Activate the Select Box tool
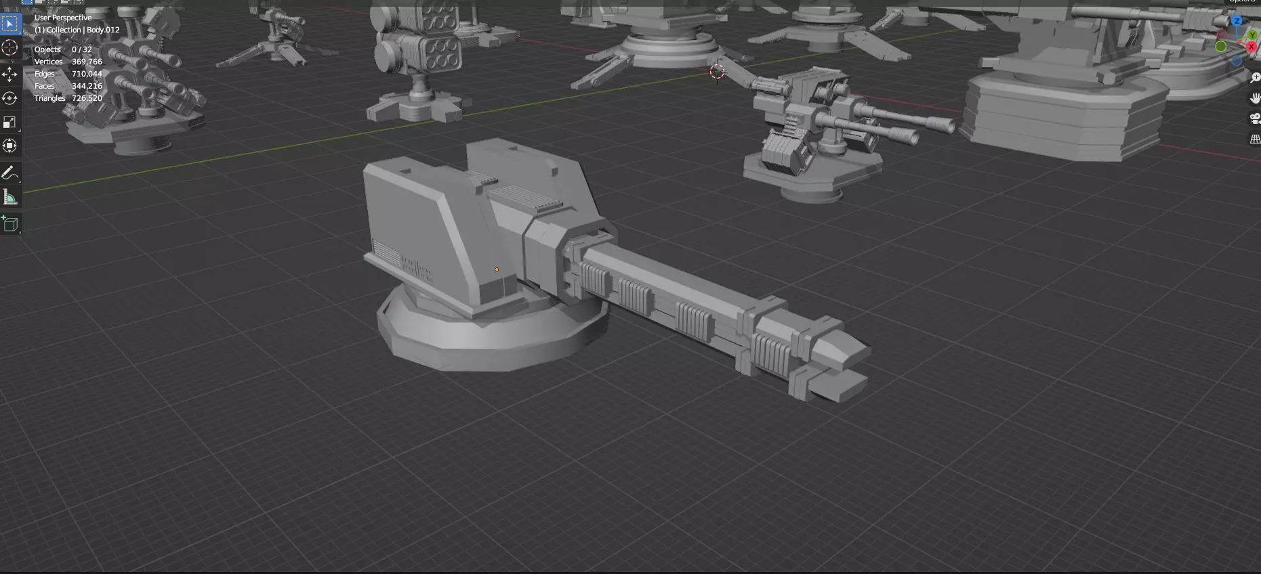Image resolution: width=1261 pixels, height=574 pixels. (9, 24)
